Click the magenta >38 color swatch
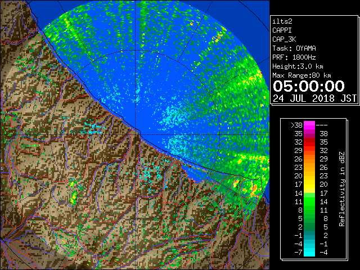Image resolution: width=360 pixels, height=270 pixels. click(x=309, y=125)
